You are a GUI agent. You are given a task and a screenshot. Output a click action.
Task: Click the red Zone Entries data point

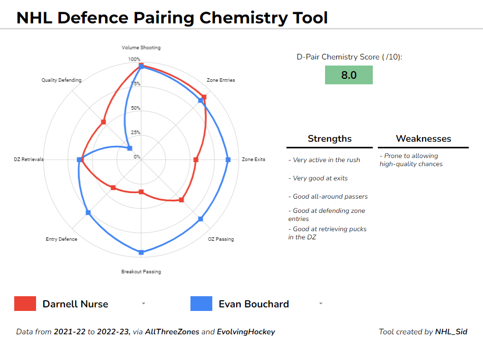(204, 97)
